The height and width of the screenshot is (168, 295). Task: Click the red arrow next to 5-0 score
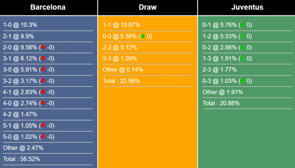pos(43,136)
